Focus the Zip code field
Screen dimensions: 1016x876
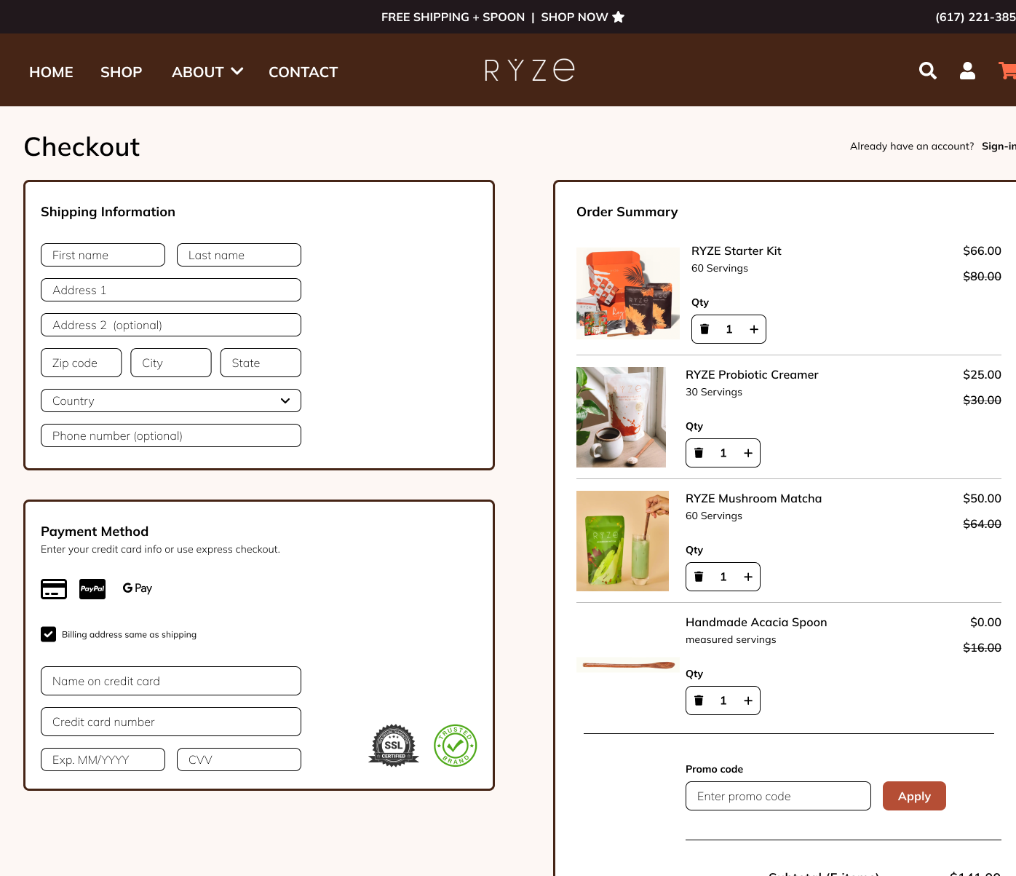tap(82, 363)
